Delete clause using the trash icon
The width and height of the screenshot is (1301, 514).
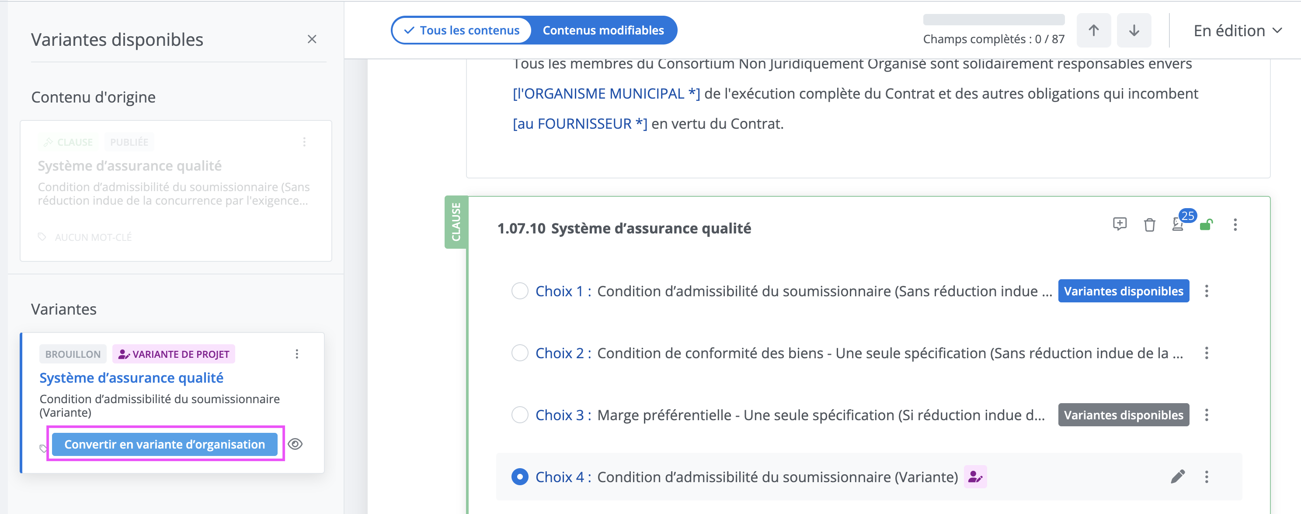pos(1149,225)
